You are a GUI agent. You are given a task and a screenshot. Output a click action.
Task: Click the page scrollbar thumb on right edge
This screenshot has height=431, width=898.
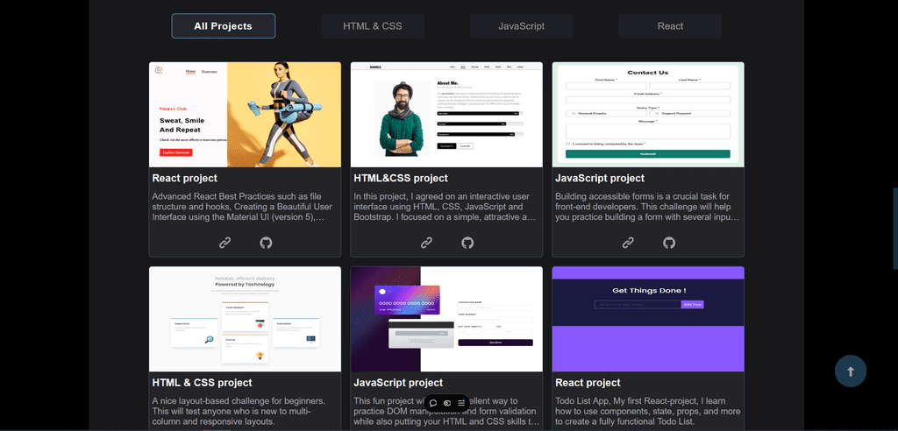click(x=895, y=228)
